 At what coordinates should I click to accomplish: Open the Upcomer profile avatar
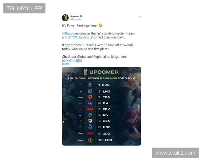click(x=65, y=18)
